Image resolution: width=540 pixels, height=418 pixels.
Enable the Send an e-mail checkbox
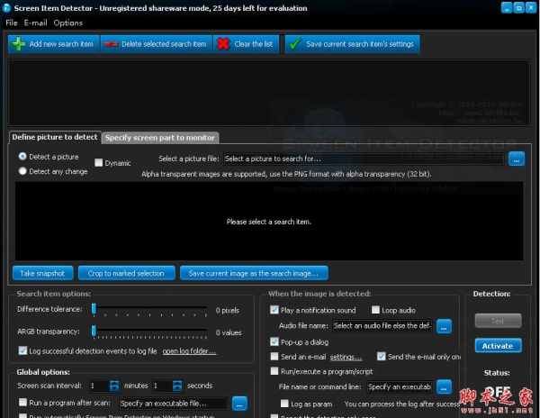[274, 357]
